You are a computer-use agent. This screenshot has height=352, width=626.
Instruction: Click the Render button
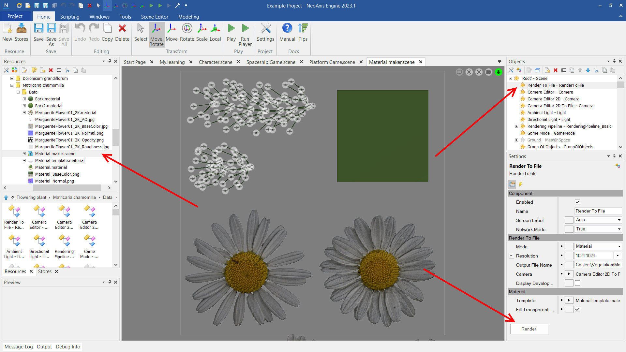[x=529, y=329]
